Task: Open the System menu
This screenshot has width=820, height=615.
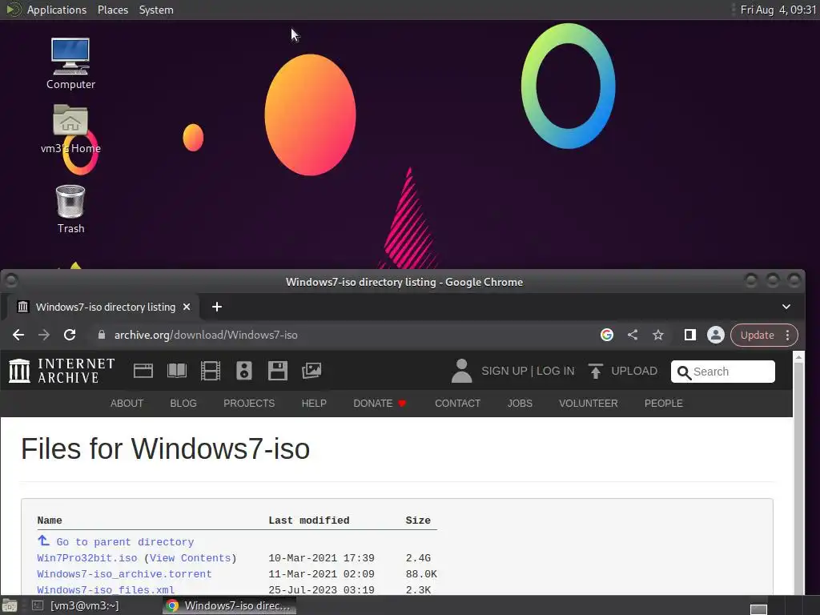Action: (156, 10)
